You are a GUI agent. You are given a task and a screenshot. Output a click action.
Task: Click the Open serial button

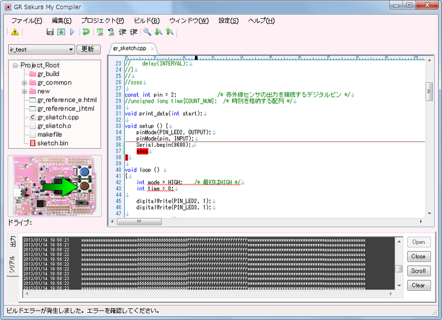coord(419,242)
